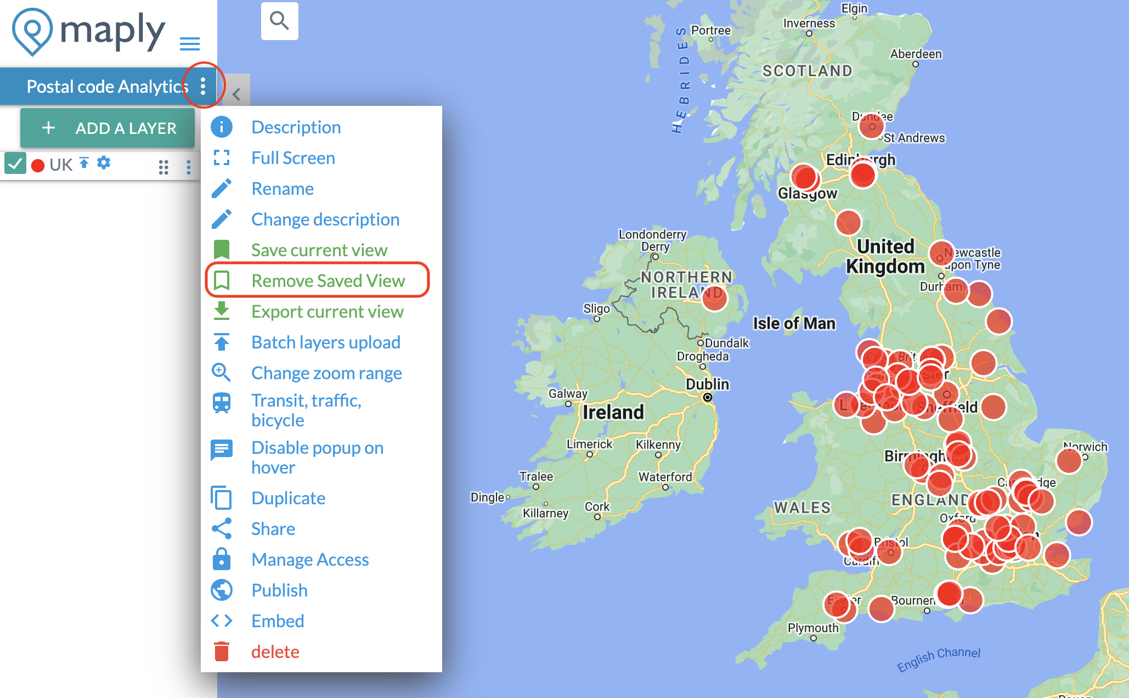Click the globe icon for Publish
The image size is (1129, 698).
point(222,590)
